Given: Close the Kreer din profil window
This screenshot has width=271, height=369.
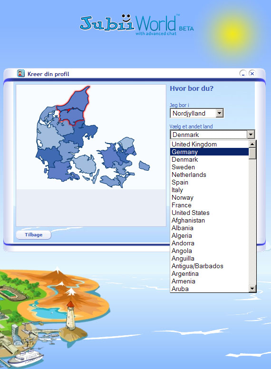Looking at the screenshot, I should (x=252, y=73).
